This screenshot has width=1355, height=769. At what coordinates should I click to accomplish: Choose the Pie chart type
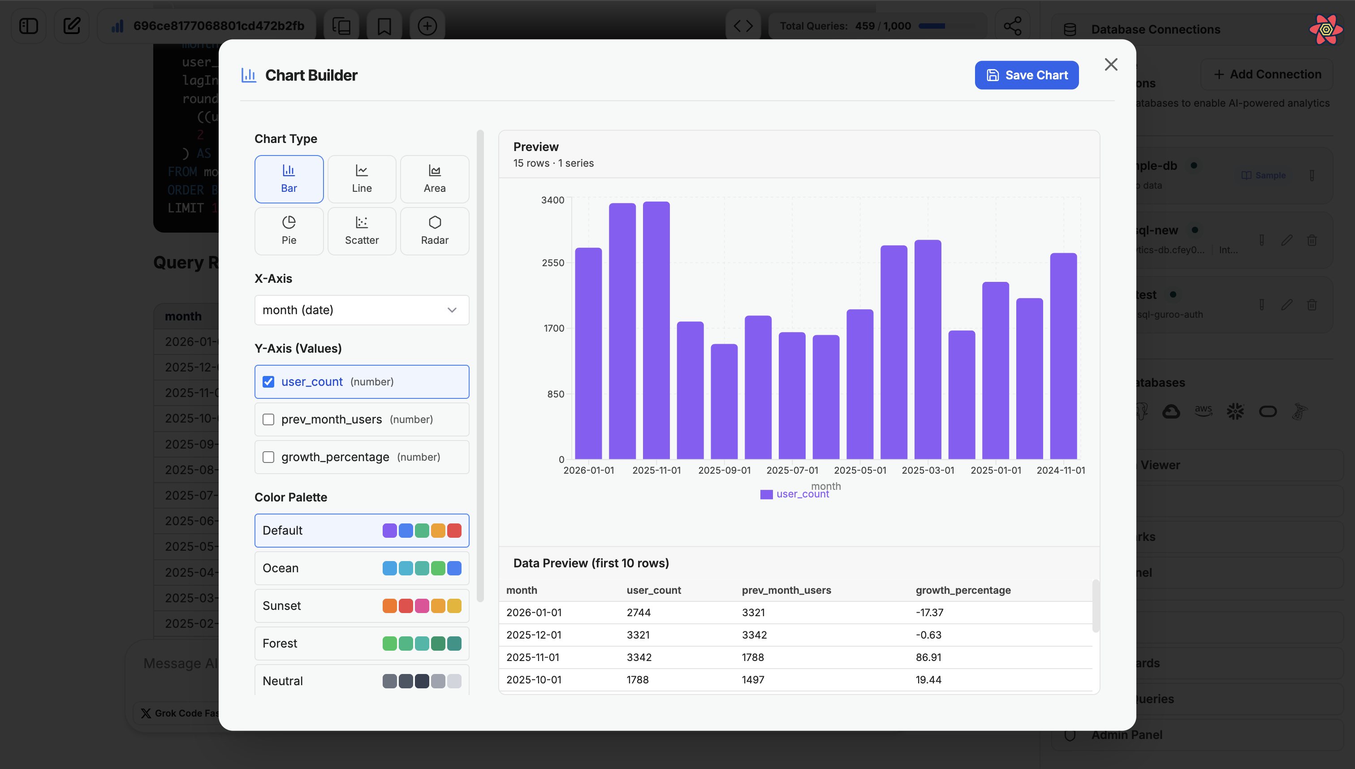pyautogui.click(x=289, y=231)
